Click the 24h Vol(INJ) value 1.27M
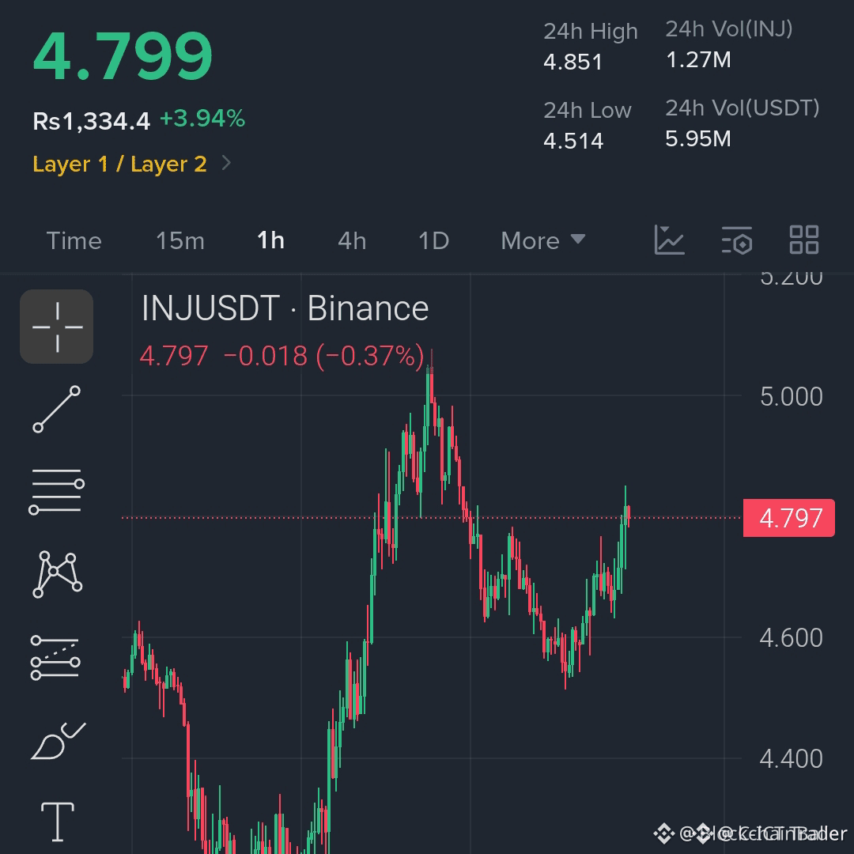The image size is (854, 854). [699, 60]
